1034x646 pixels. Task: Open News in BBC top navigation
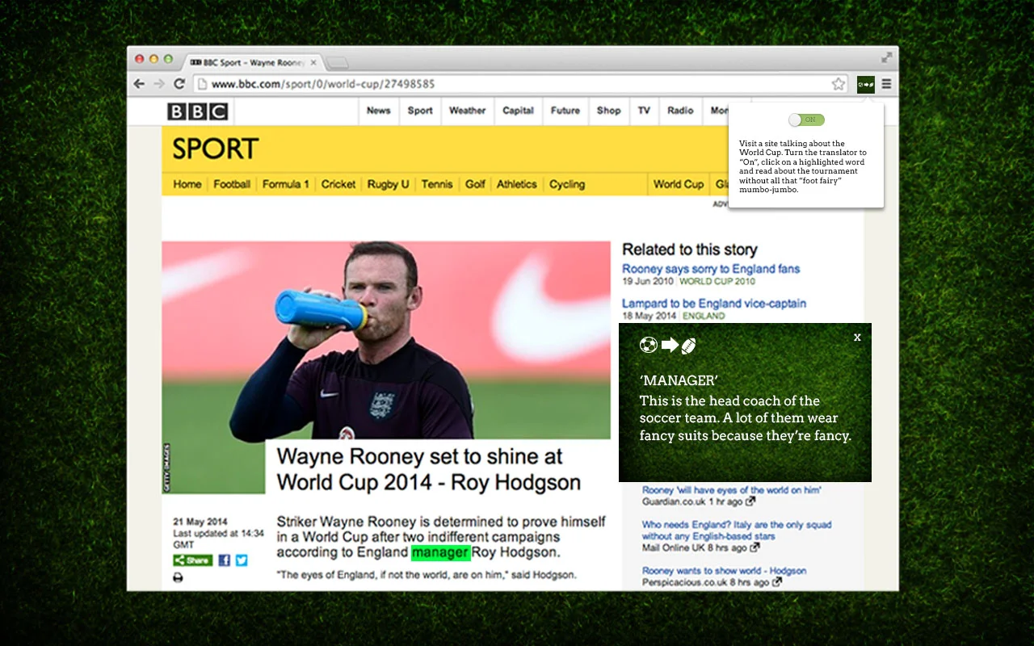(x=379, y=111)
